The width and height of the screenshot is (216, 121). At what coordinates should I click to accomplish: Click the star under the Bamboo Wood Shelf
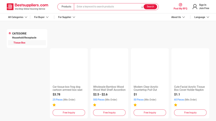(95, 105)
